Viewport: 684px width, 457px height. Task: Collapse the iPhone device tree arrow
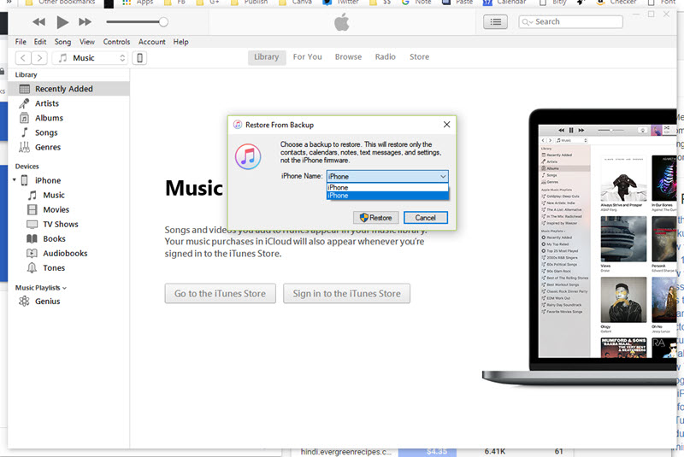click(15, 180)
